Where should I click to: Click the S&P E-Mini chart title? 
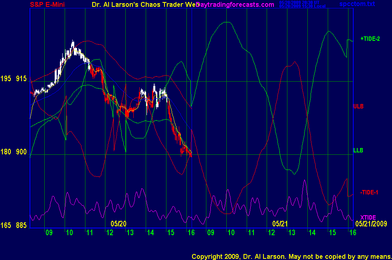click(48, 4)
